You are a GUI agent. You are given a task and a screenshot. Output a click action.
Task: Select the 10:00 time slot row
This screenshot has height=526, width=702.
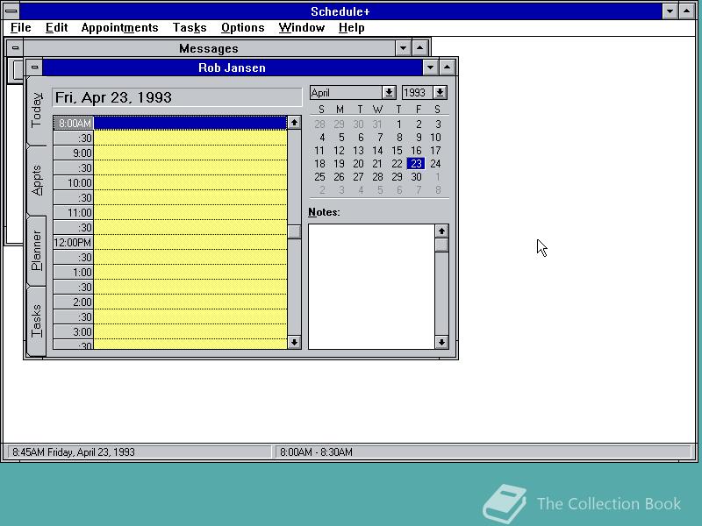point(170,183)
